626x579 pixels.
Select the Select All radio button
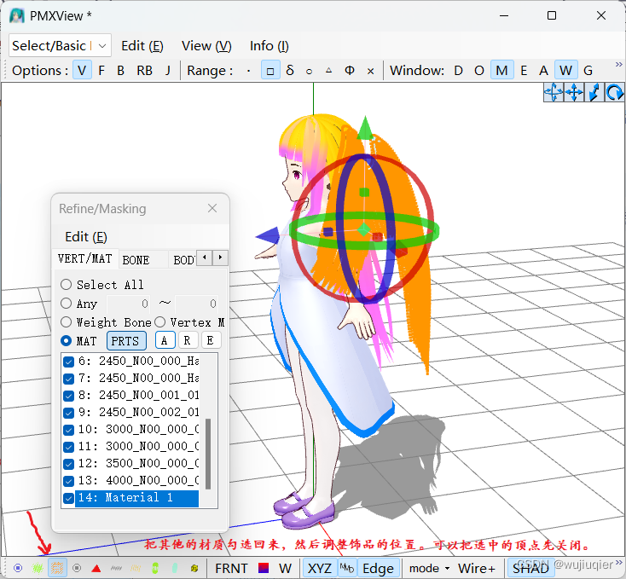click(x=66, y=285)
